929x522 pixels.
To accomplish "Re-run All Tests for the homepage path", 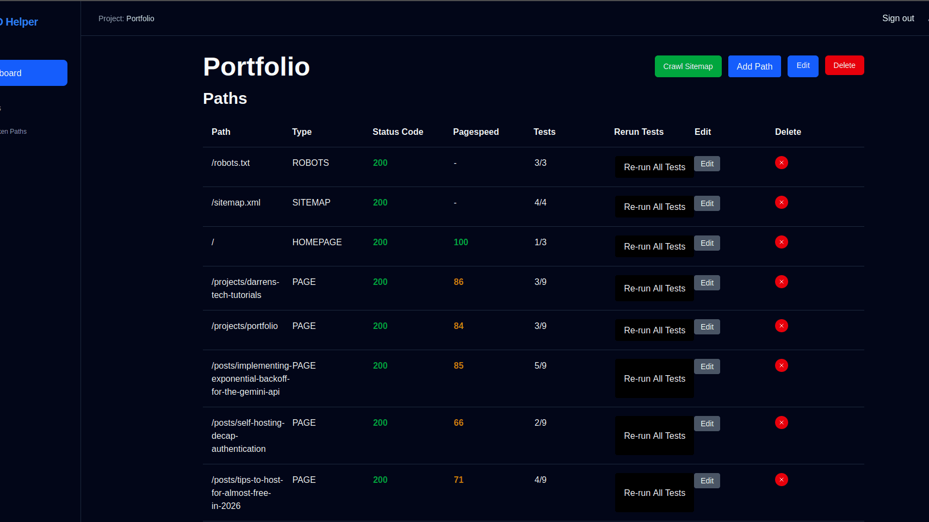I will (654, 246).
